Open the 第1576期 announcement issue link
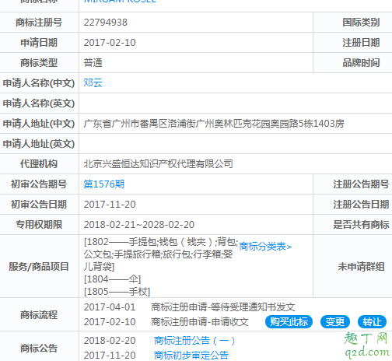The width and height of the screenshot is (392, 361). [104, 184]
